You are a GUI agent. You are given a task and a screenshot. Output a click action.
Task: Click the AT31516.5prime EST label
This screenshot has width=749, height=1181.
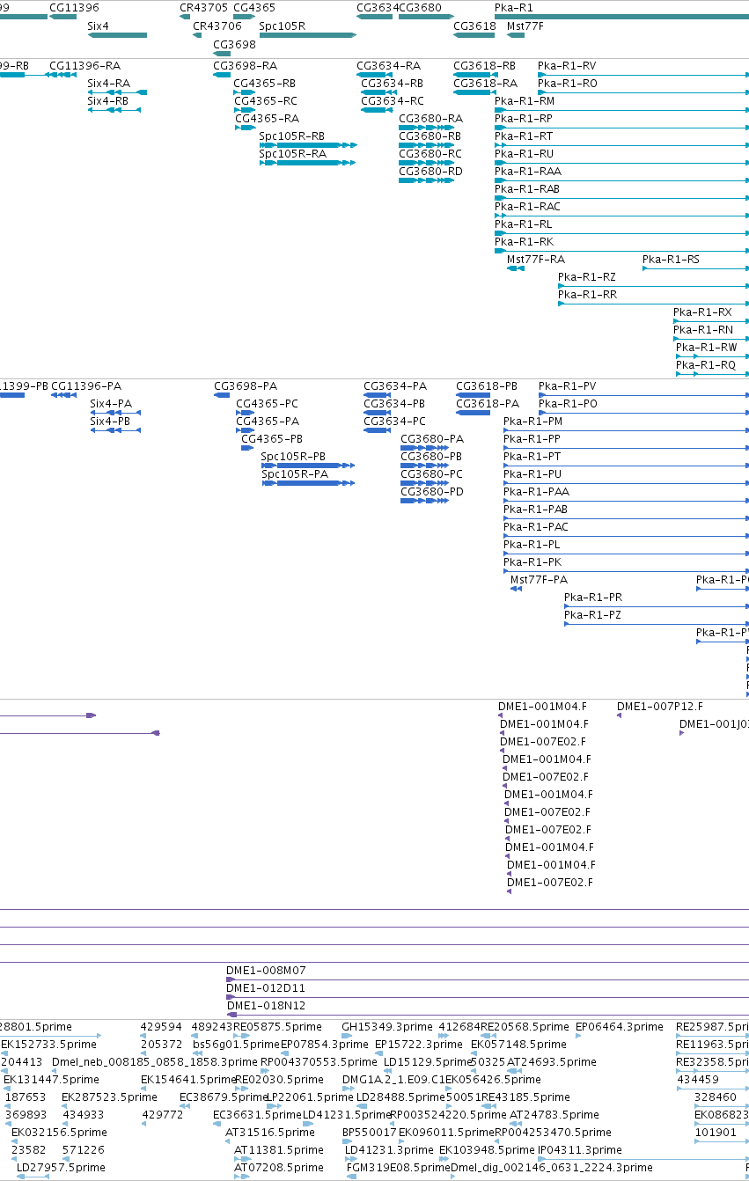[268, 1132]
